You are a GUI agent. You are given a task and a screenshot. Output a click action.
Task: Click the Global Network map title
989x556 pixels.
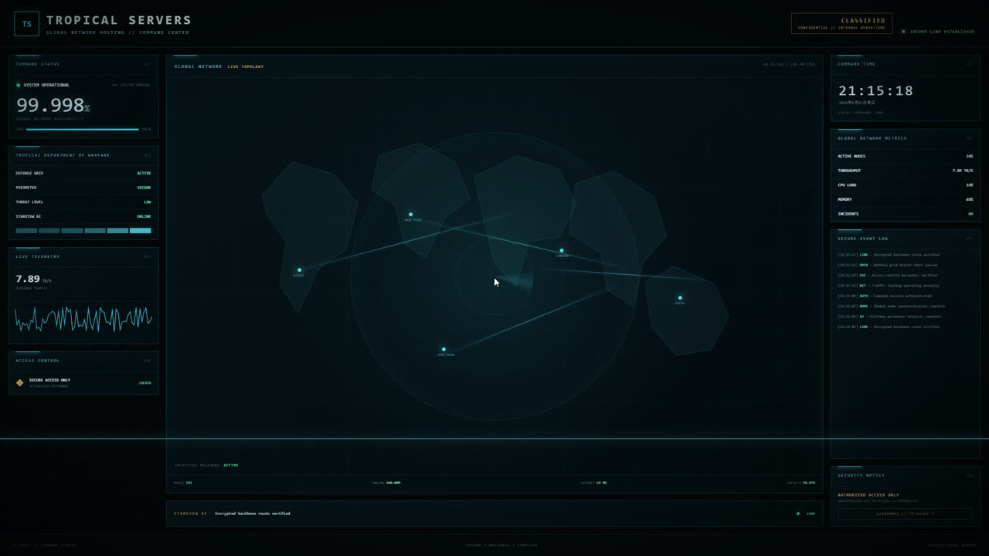[198, 66]
